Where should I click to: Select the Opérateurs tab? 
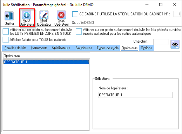coord(129,48)
